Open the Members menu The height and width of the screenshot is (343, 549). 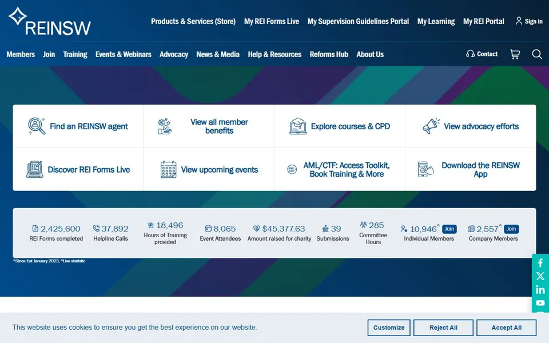pos(21,54)
